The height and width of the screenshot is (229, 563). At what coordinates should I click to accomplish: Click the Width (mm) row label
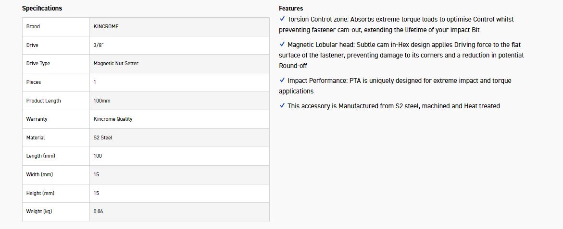[39, 174]
